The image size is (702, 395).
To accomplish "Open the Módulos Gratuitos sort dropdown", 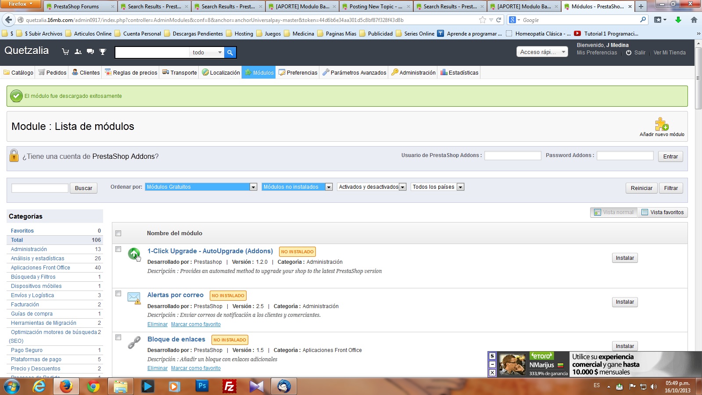I will click(201, 187).
